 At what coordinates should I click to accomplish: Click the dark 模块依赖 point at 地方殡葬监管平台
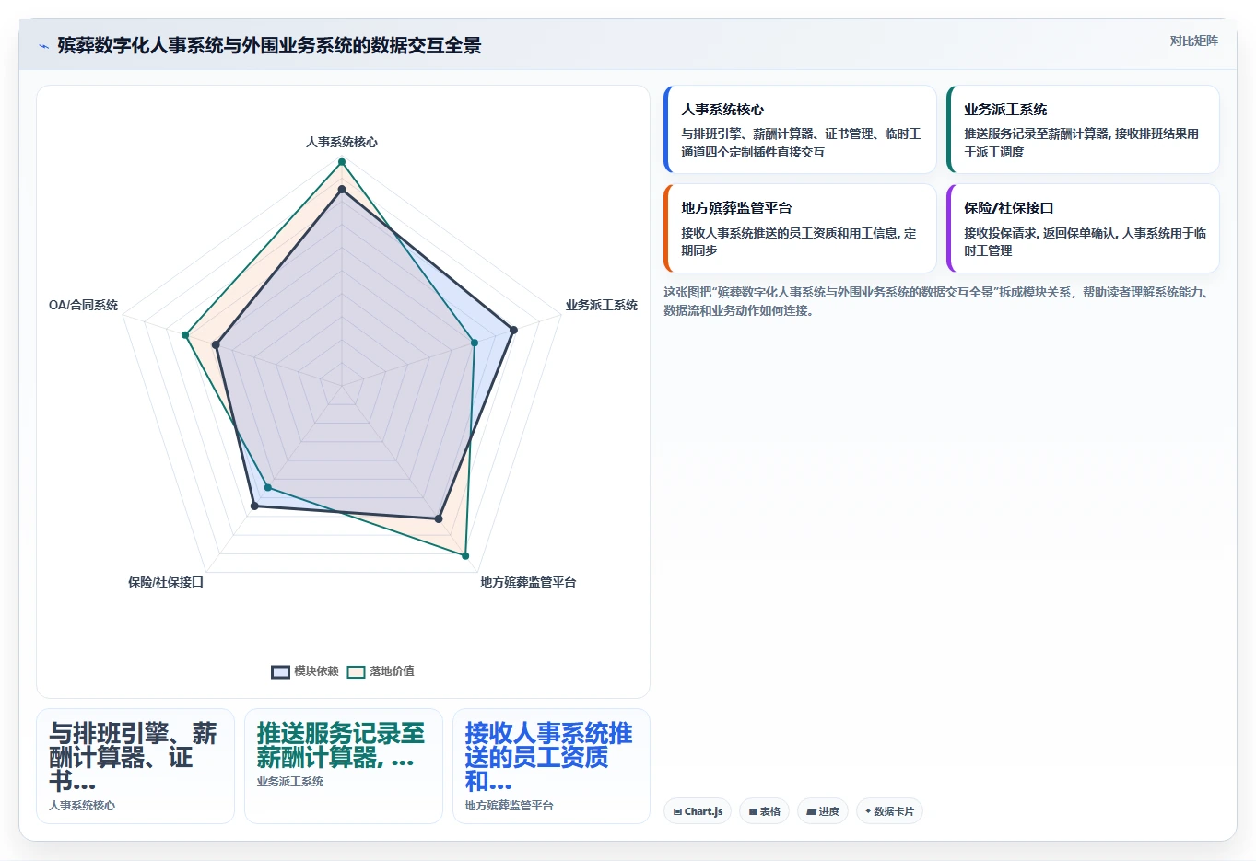[x=439, y=519]
